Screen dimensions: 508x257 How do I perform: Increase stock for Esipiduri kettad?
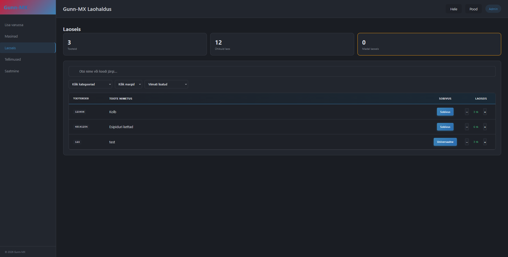(485, 127)
